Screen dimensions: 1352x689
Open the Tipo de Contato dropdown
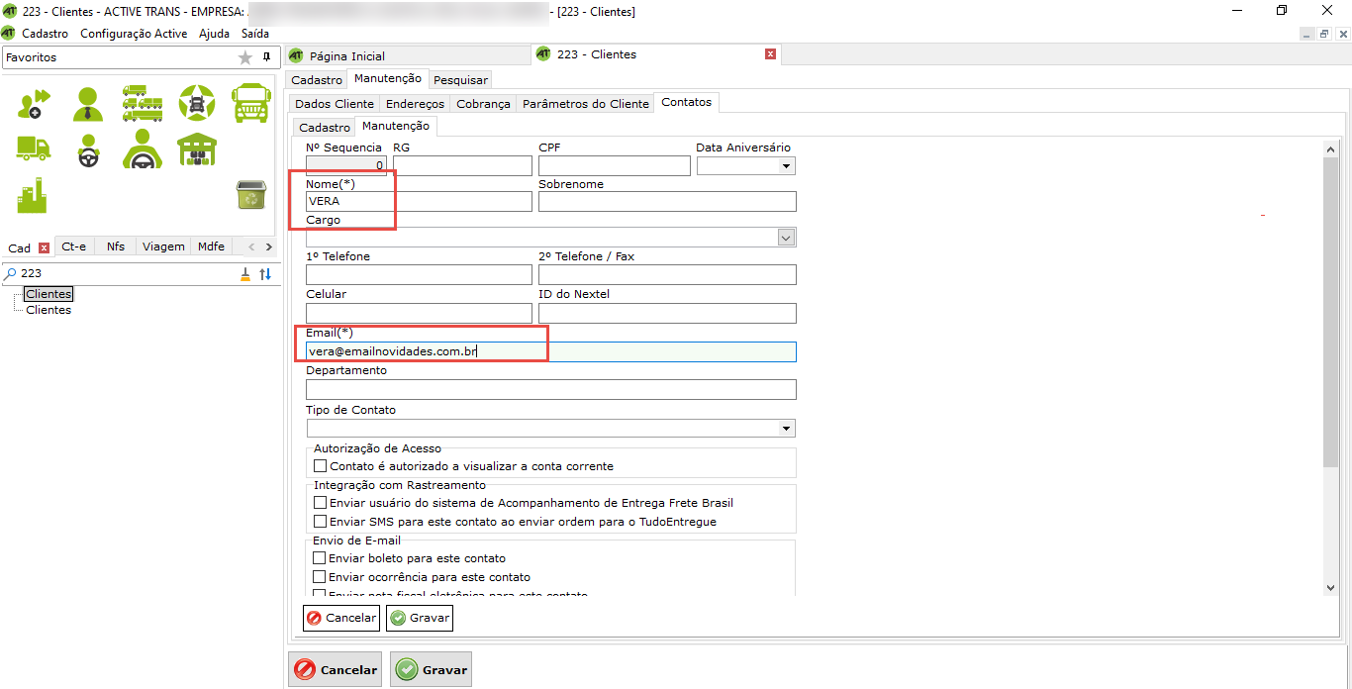787,429
